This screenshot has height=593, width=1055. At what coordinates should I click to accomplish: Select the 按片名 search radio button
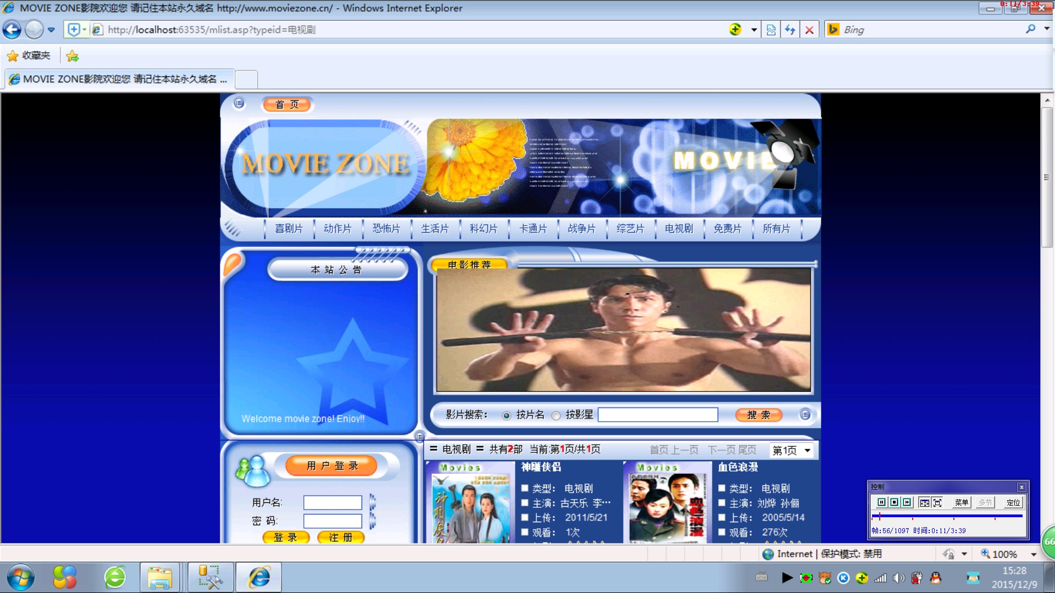coord(507,416)
